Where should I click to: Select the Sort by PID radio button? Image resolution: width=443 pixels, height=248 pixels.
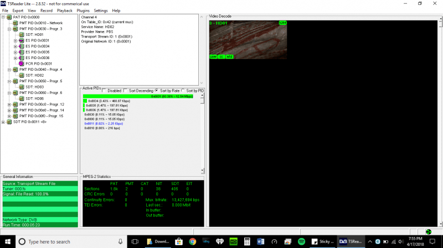pyautogui.click(x=184, y=91)
